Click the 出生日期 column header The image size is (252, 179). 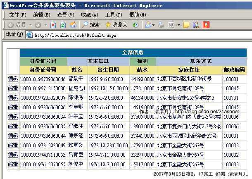tap(108, 70)
